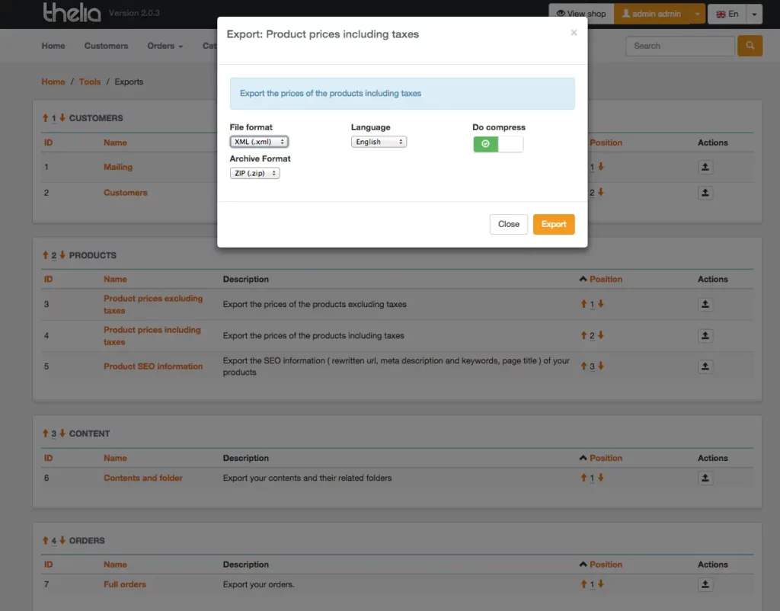The width and height of the screenshot is (780, 611).
Task: Open the Archive Format dropdown
Action: click(254, 173)
